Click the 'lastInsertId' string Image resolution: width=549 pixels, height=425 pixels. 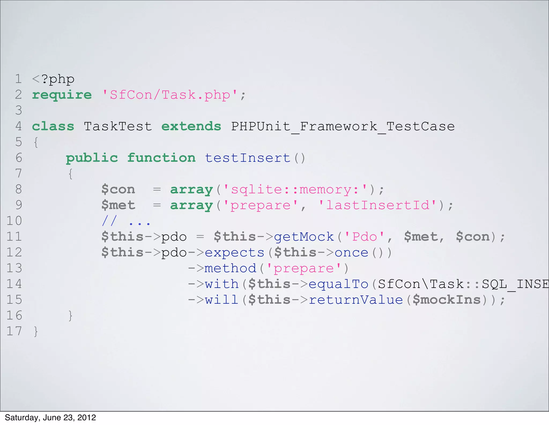[378, 205]
